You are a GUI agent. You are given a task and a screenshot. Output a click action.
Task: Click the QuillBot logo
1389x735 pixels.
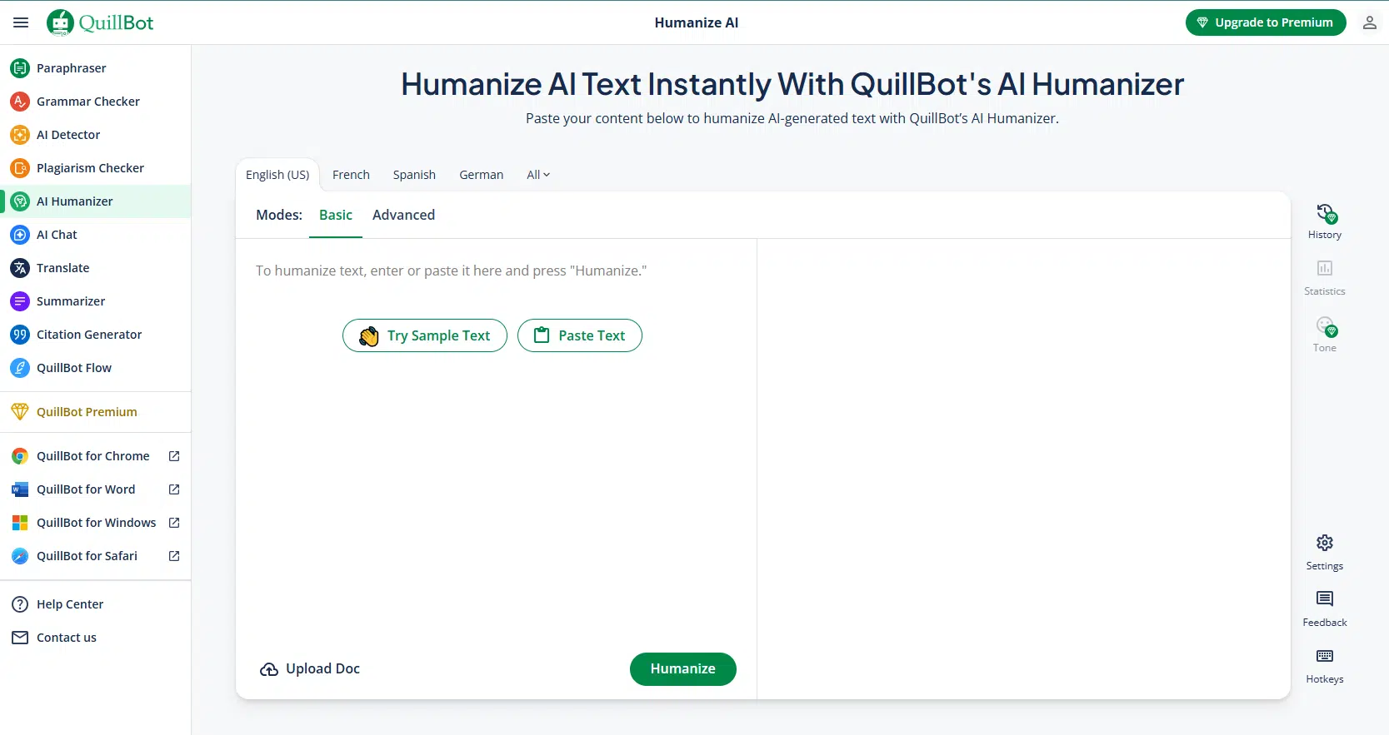(x=101, y=22)
